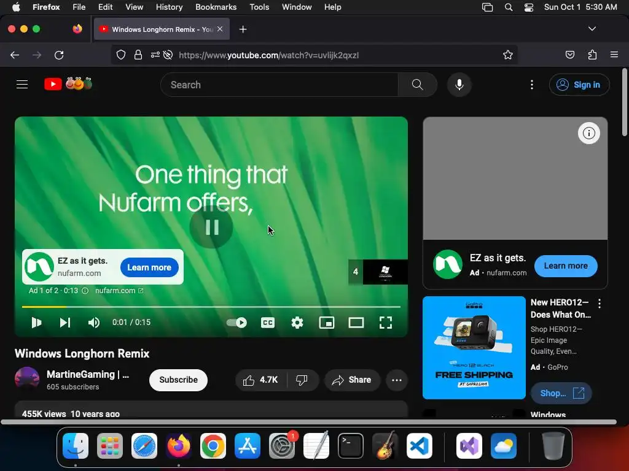Viewport: 629px width, 471px height.
Task: Enter fullscreen mode
Action: [x=386, y=323]
